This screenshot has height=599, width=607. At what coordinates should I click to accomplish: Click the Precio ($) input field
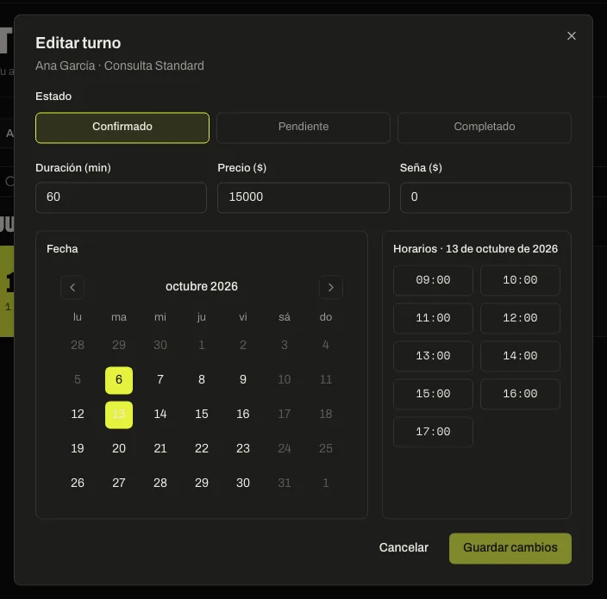click(303, 197)
